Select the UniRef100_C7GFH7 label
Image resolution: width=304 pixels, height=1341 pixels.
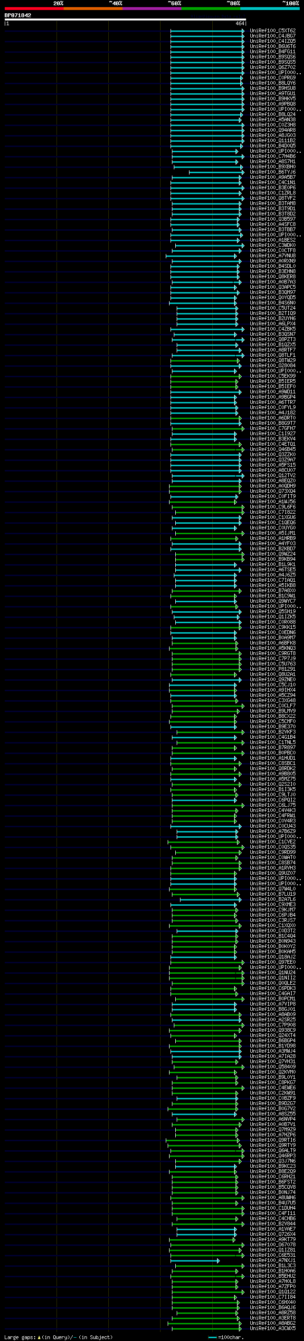click(x=272, y=429)
